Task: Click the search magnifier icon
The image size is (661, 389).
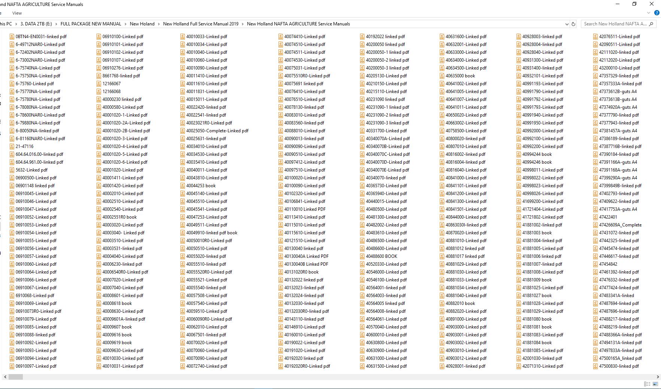Action: (x=651, y=24)
